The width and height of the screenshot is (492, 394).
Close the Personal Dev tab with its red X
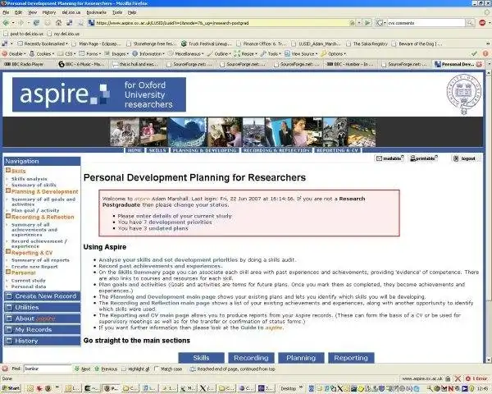(x=479, y=64)
